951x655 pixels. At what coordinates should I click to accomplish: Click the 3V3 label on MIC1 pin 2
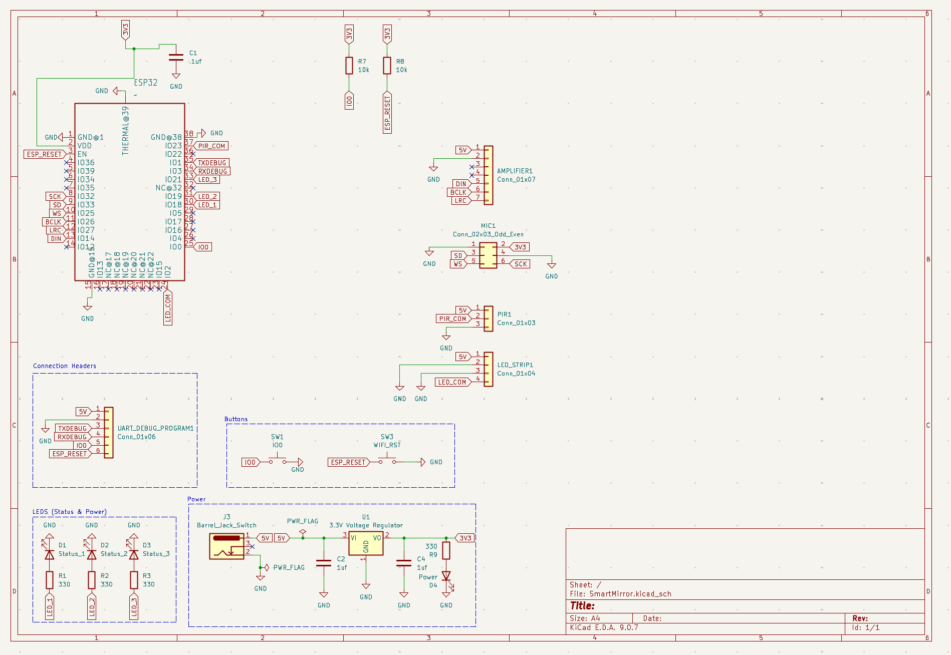520,247
